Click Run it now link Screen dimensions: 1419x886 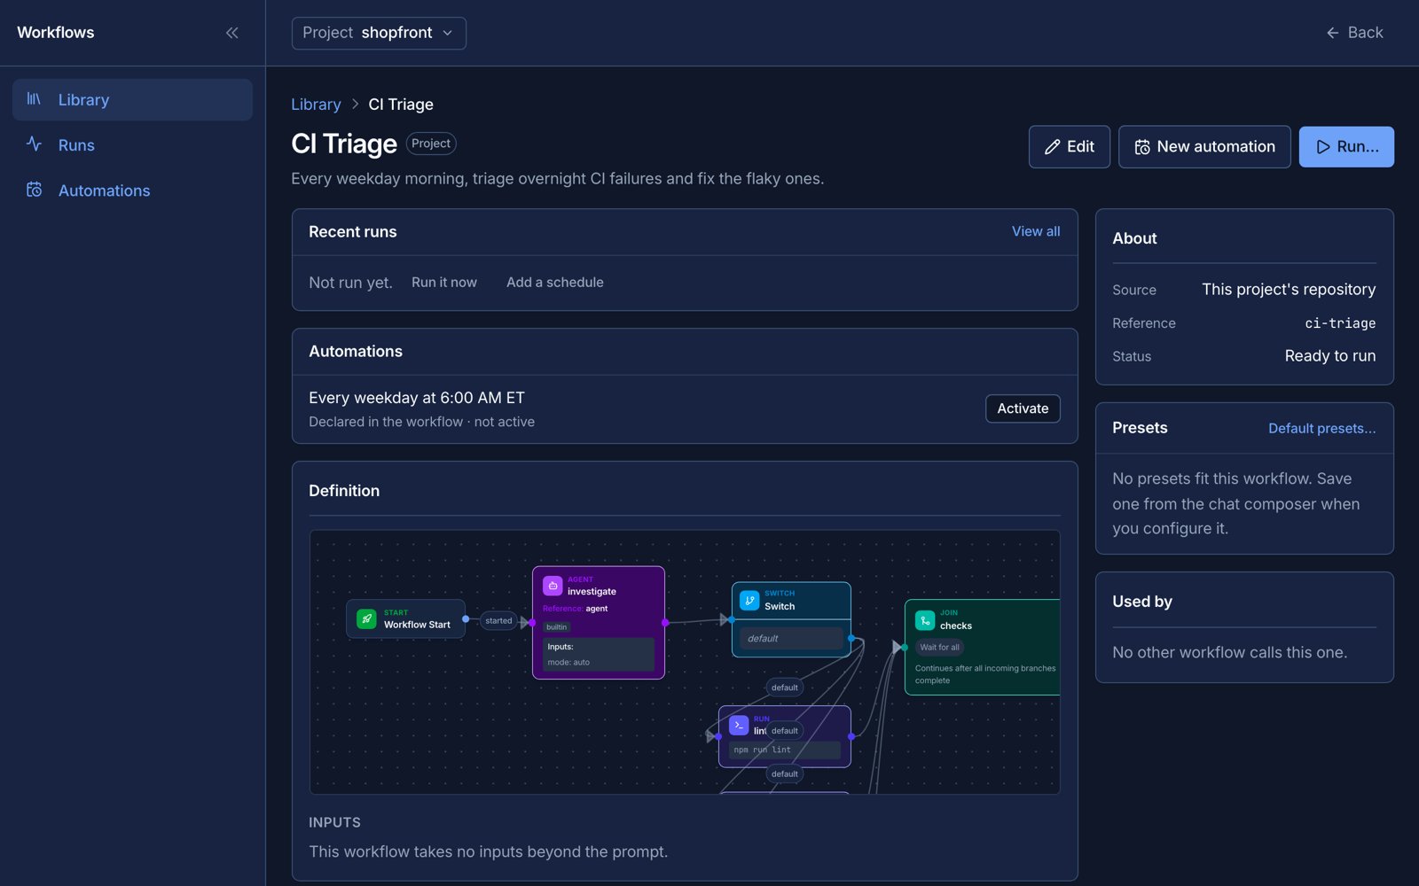[444, 283]
